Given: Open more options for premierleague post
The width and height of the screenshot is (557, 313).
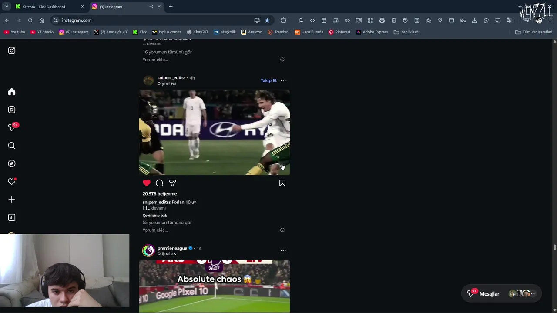Looking at the screenshot, I should tap(283, 250).
